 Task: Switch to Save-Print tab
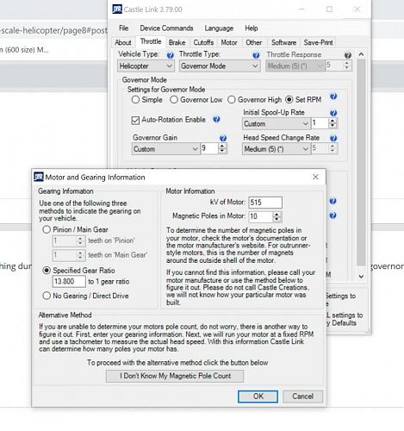coord(318,42)
